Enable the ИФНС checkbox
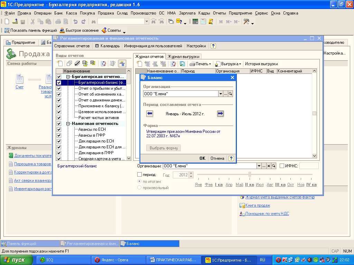Screen dimensions: 354x265 (282, 166)
